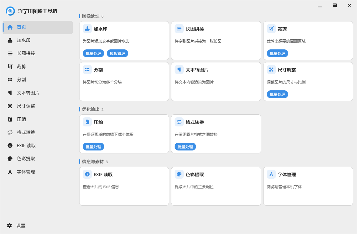This screenshot has height=234, width=357.
Task: Click the compress file icon in sidebar
Action: coord(10,119)
